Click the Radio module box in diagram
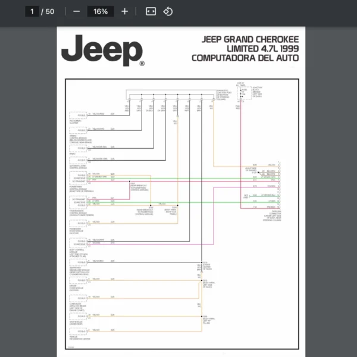357x357 pixels. (x=78, y=147)
